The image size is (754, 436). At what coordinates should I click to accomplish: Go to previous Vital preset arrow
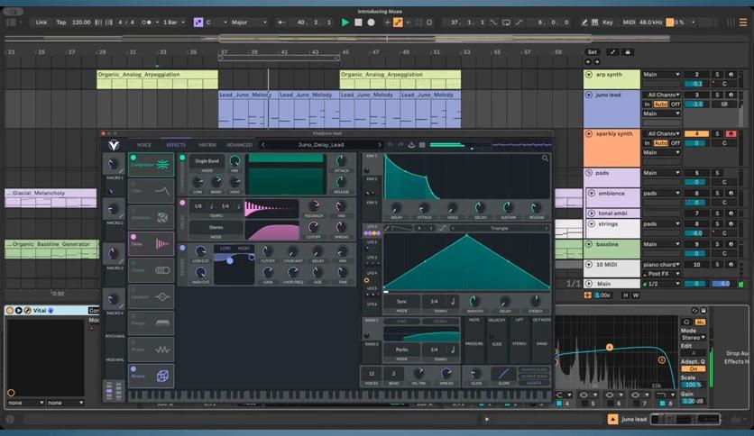click(x=263, y=144)
